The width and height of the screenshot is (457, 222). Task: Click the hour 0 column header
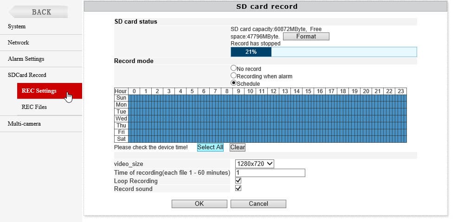pos(134,91)
